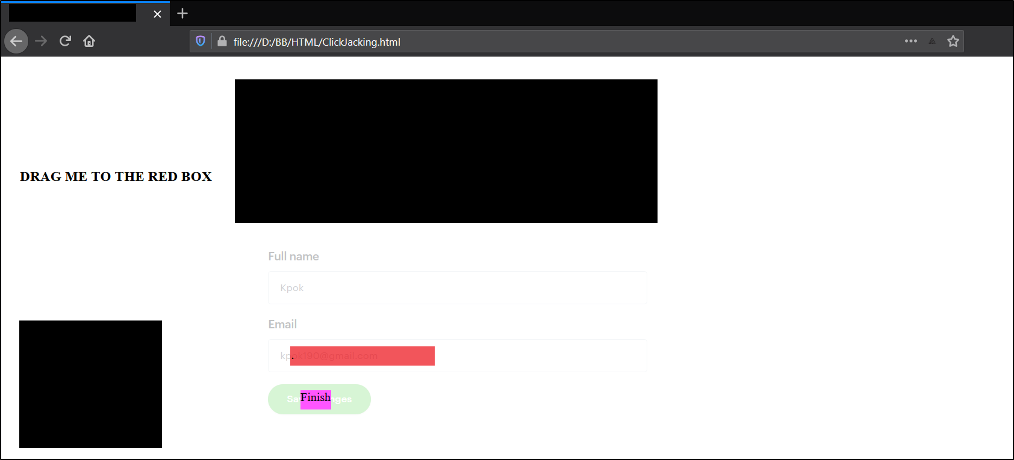Click the dim triangle icon beside the star
1014x460 pixels.
(x=932, y=41)
